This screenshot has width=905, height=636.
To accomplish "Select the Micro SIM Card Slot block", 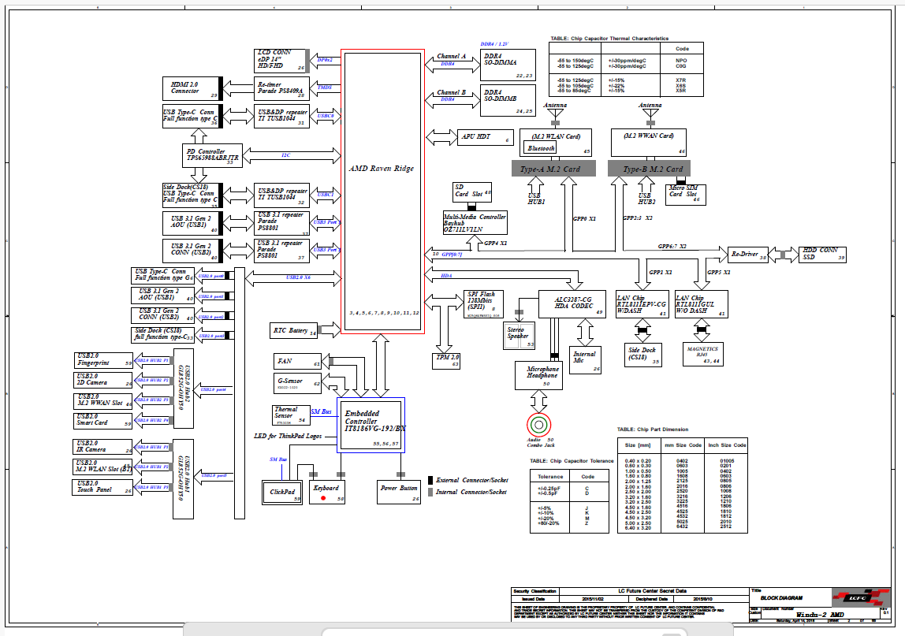I will tap(686, 195).
